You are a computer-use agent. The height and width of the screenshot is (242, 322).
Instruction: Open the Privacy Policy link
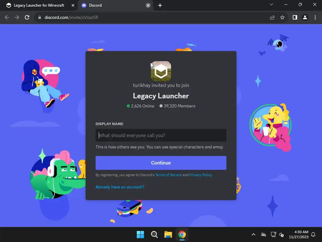pyautogui.click(x=201, y=175)
